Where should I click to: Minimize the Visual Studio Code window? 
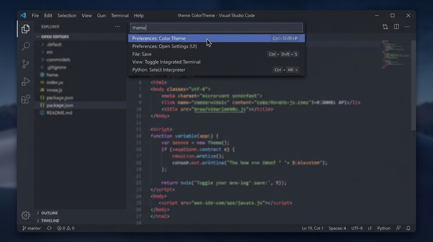click(x=377, y=15)
